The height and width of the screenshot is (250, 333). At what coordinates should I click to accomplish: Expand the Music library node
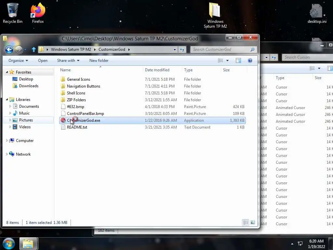[10, 113]
